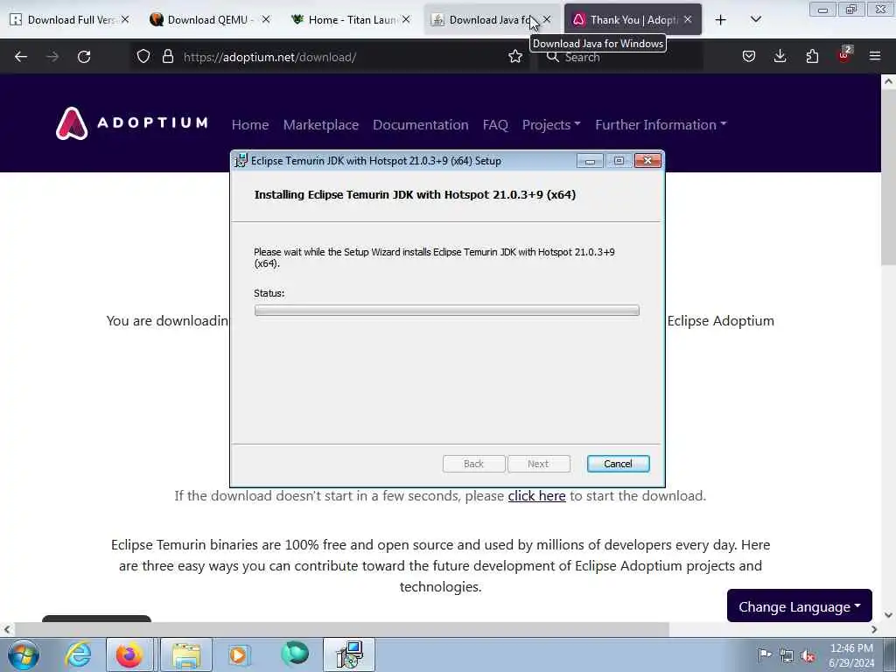Launch Internet Explorer from the taskbar
896x672 pixels.
pos(78,654)
